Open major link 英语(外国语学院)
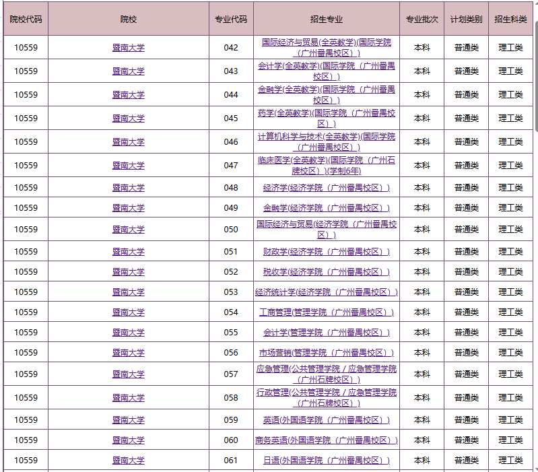The height and width of the screenshot is (472, 538). [x=327, y=420]
